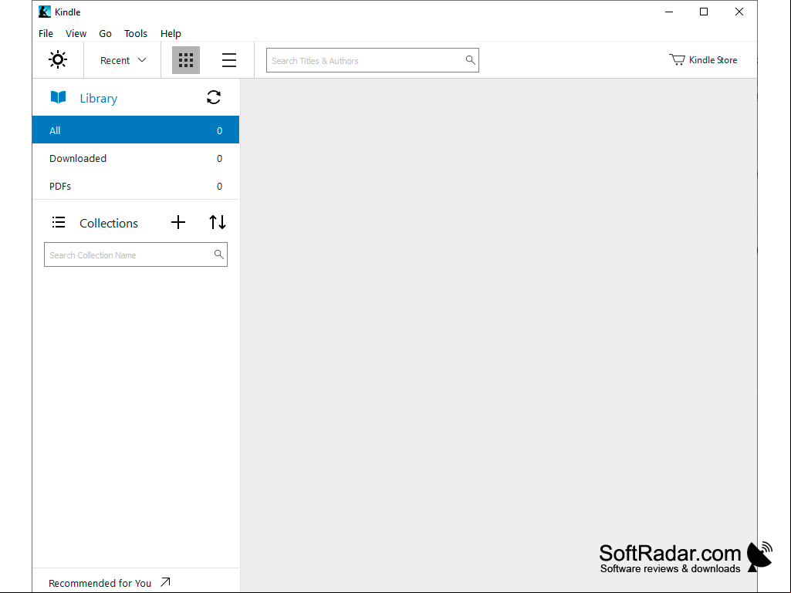Switch to list view
This screenshot has width=791, height=593.
[229, 60]
